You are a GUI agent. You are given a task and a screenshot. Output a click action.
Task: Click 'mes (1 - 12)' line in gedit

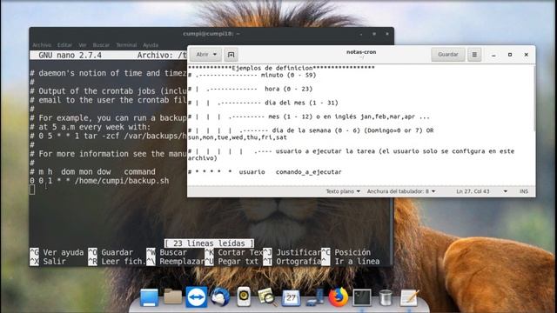coord(309,117)
